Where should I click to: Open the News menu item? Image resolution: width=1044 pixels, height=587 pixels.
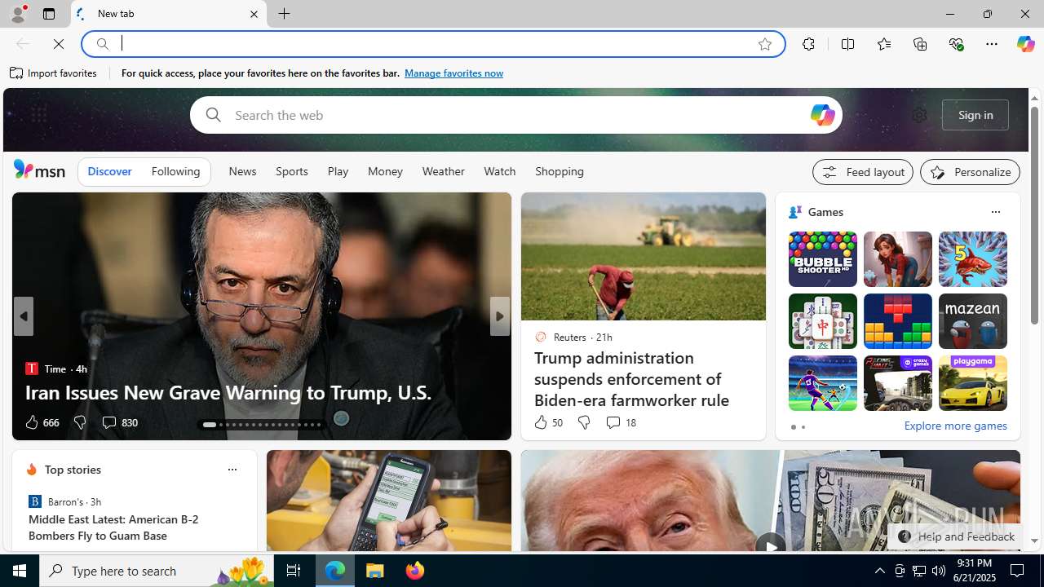[x=242, y=171]
